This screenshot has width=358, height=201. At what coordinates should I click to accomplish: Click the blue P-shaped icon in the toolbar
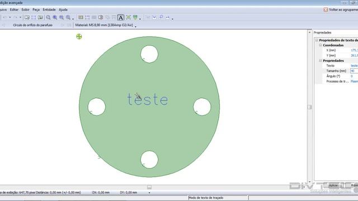pyautogui.click(x=161, y=17)
